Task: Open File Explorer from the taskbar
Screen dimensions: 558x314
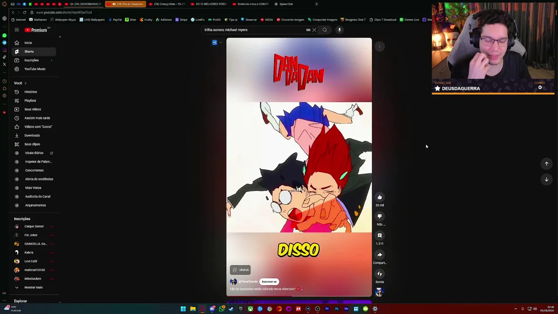Action: coord(193,309)
